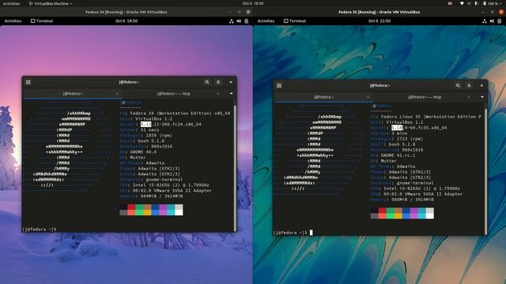This screenshot has width=506, height=284.
Task: Click the highlighted 5.13 kernel version in Fedora 34
Action: 145,125
